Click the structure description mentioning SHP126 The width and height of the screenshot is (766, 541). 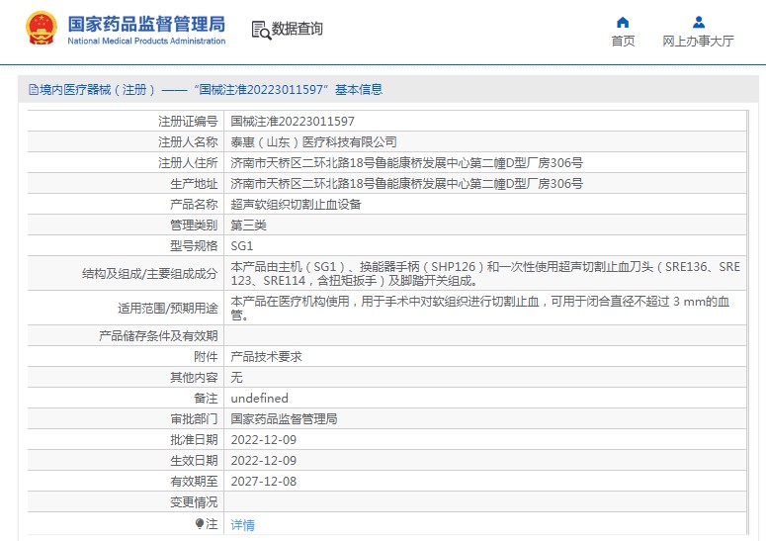(485, 274)
